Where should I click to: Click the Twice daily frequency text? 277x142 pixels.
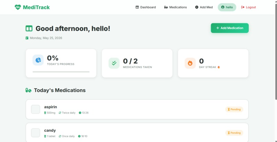(x=69, y=113)
